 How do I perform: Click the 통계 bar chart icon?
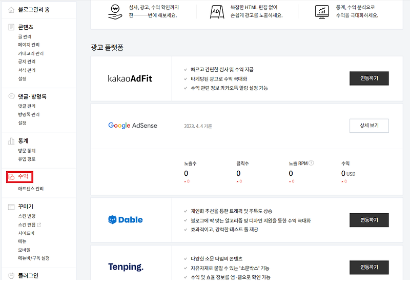(11, 141)
